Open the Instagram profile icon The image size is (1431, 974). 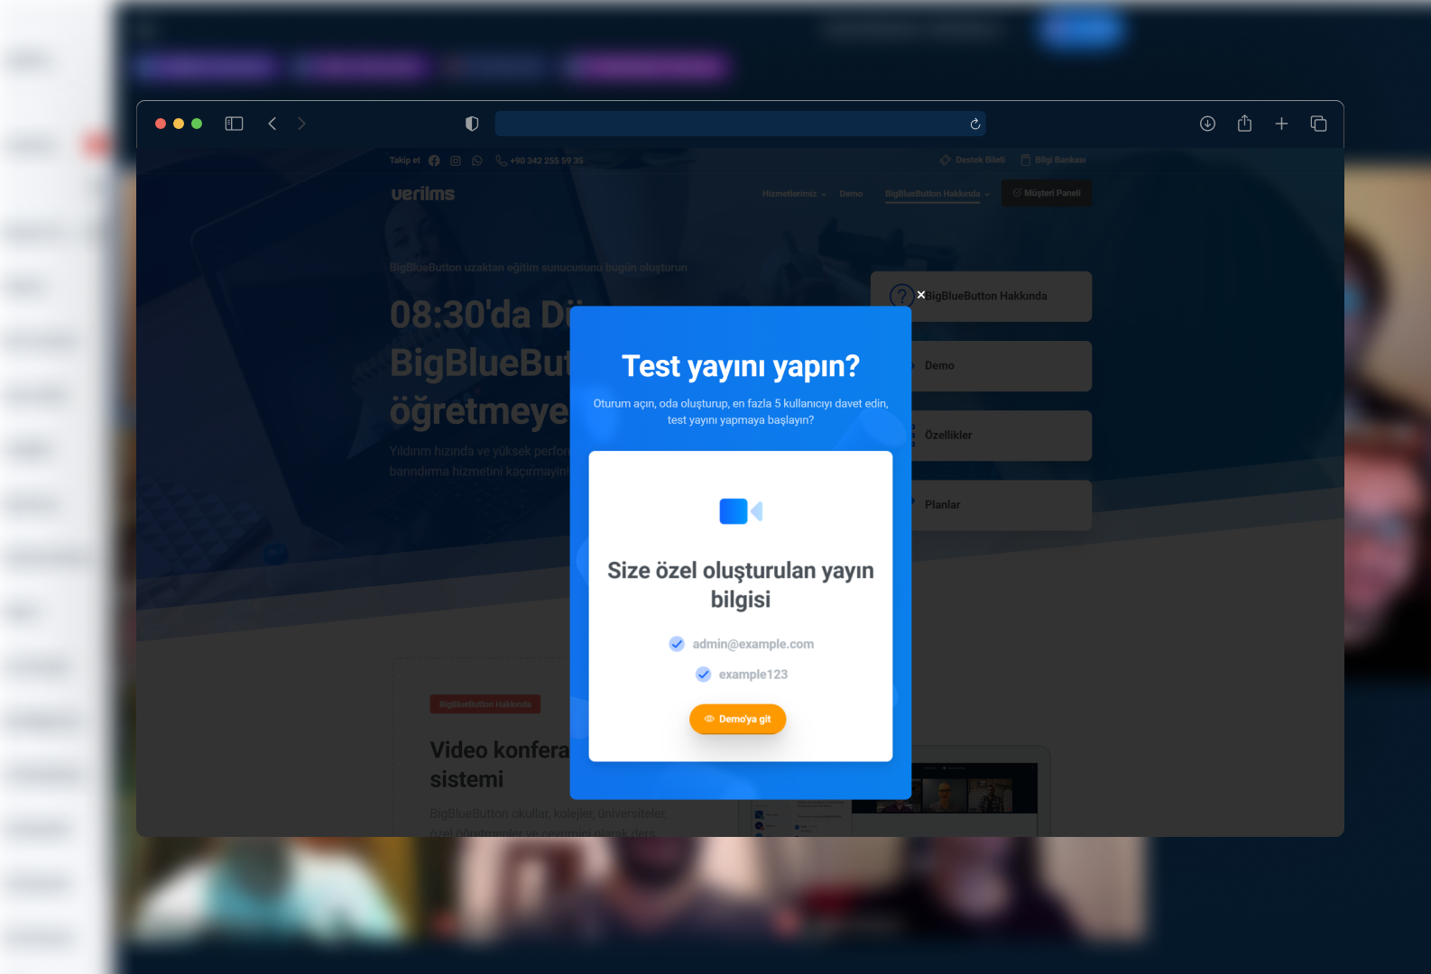coord(456,161)
